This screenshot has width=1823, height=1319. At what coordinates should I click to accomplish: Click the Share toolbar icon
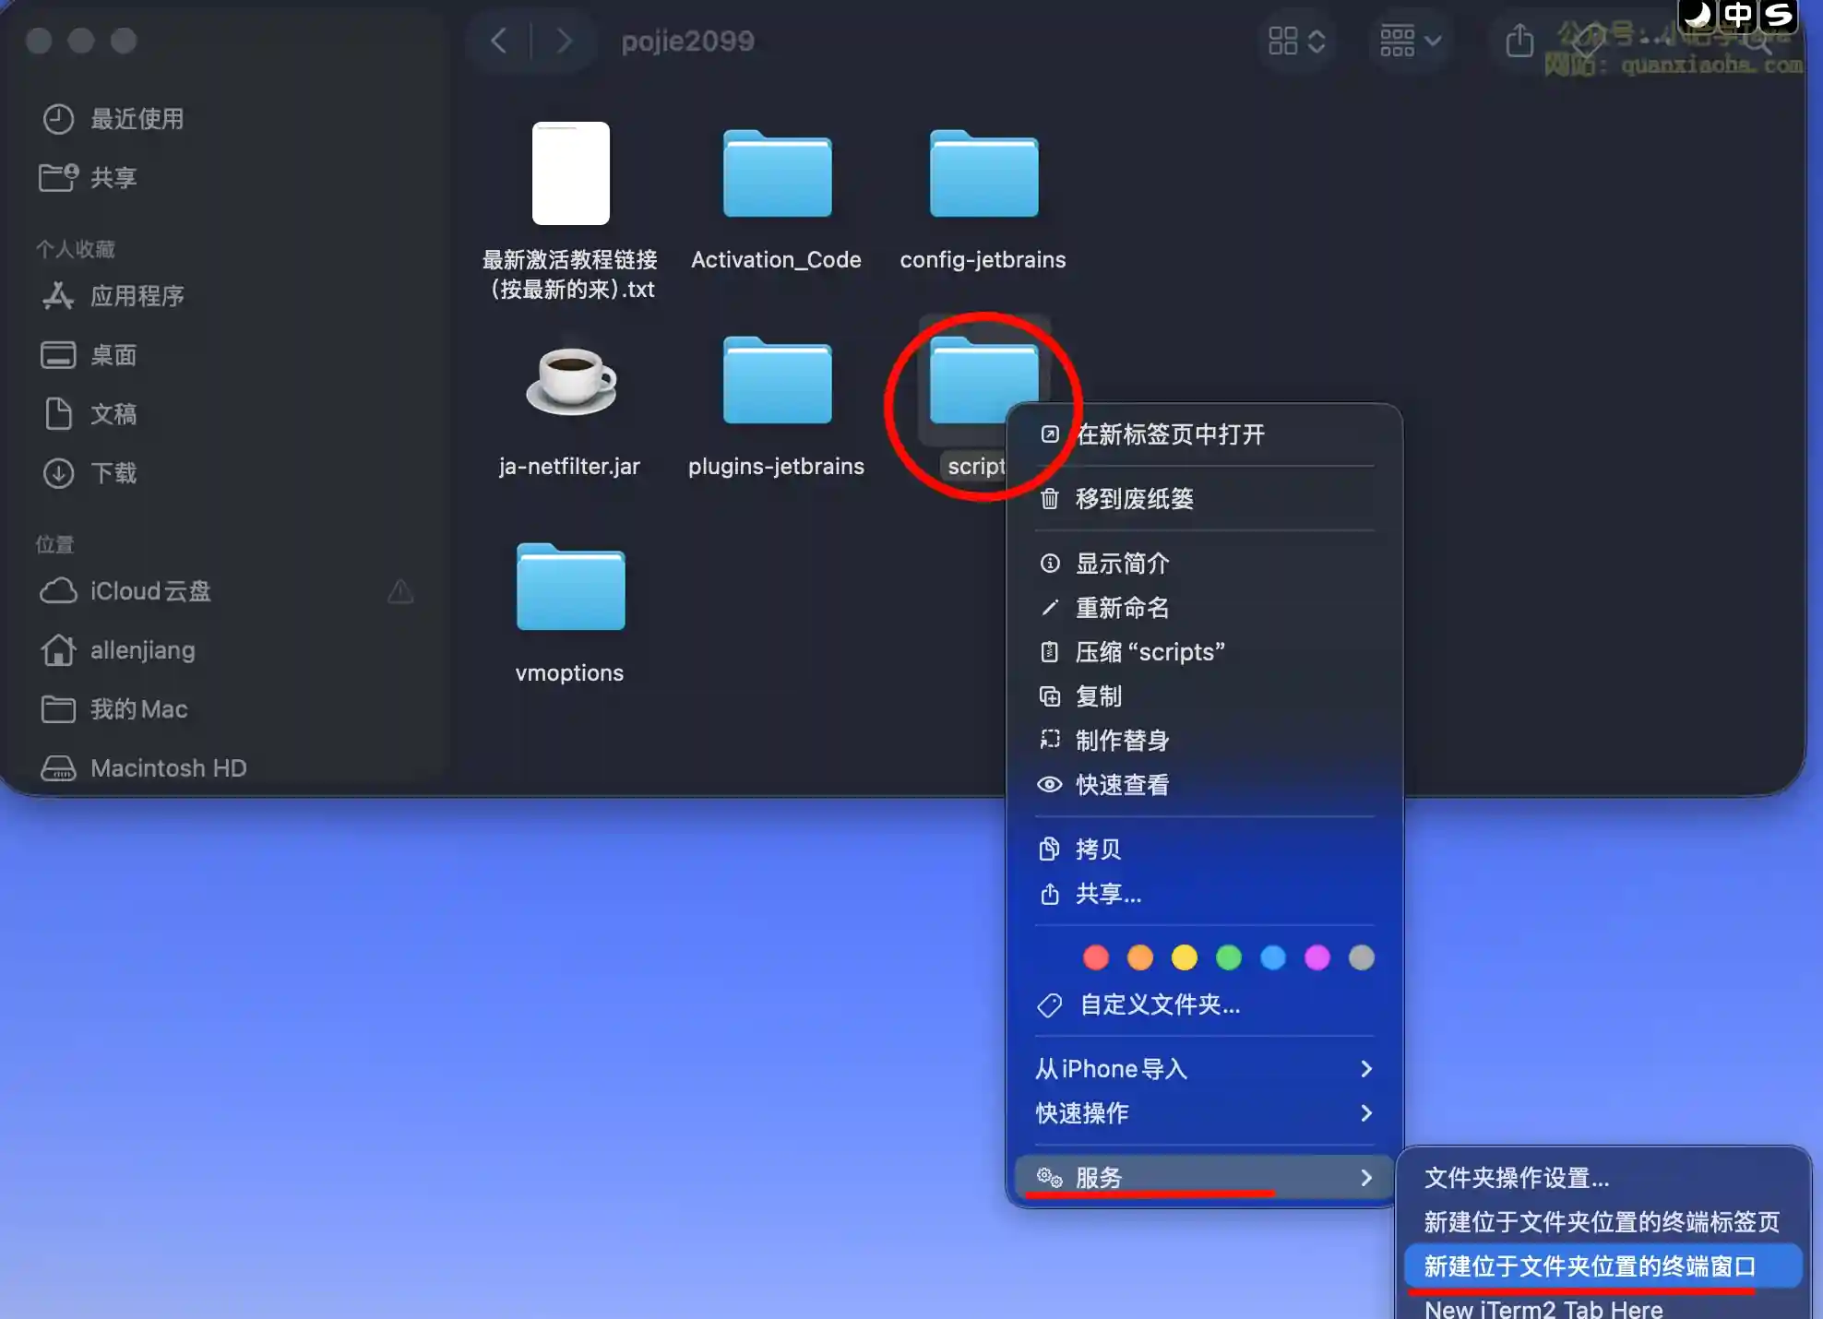click(x=1519, y=41)
